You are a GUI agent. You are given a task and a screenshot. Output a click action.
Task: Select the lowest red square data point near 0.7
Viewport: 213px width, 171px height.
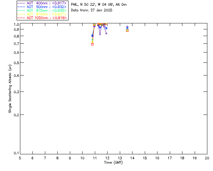point(93,44)
